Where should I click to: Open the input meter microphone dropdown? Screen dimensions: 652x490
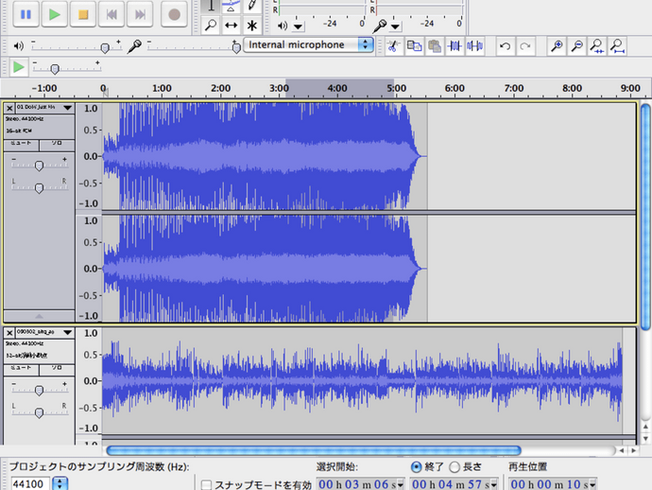[395, 26]
